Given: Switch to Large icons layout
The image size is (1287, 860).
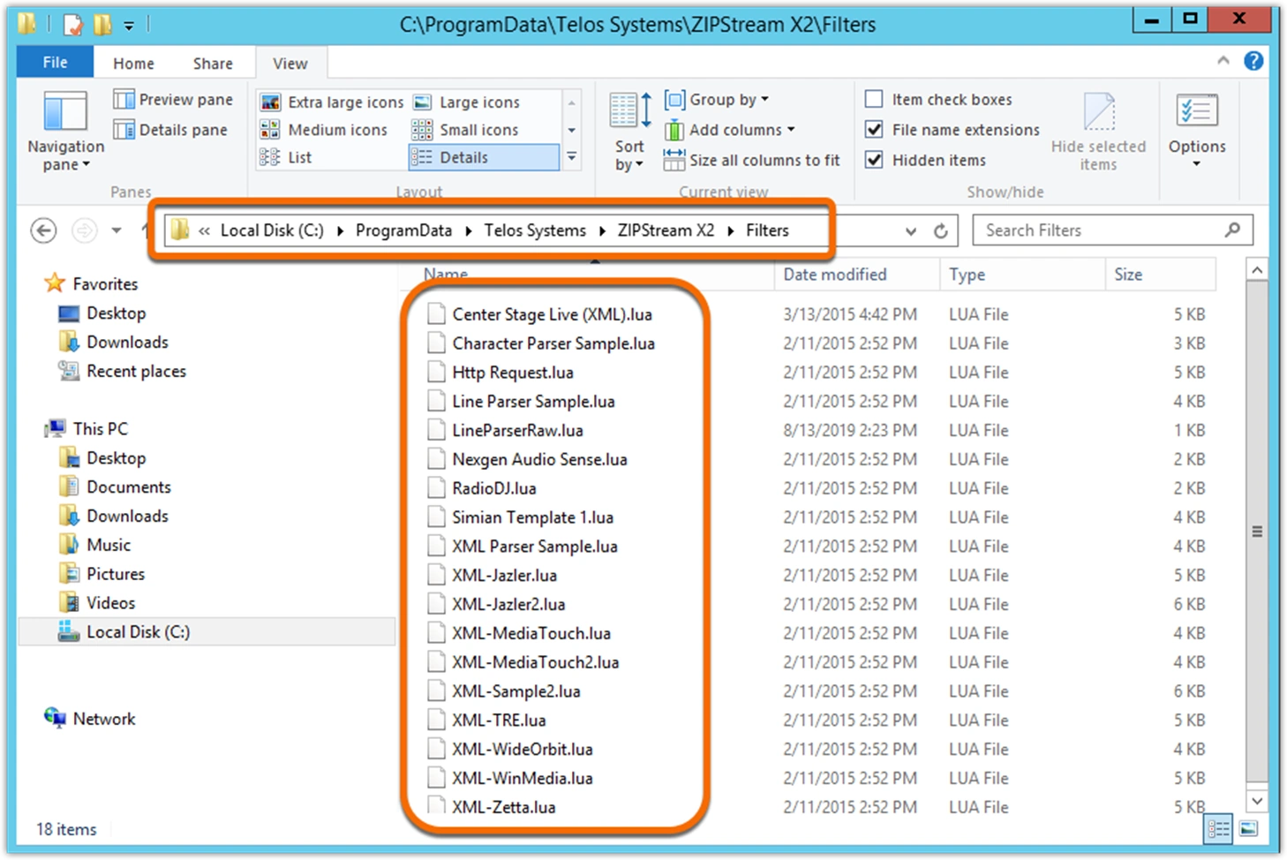Looking at the screenshot, I should pos(467,102).
